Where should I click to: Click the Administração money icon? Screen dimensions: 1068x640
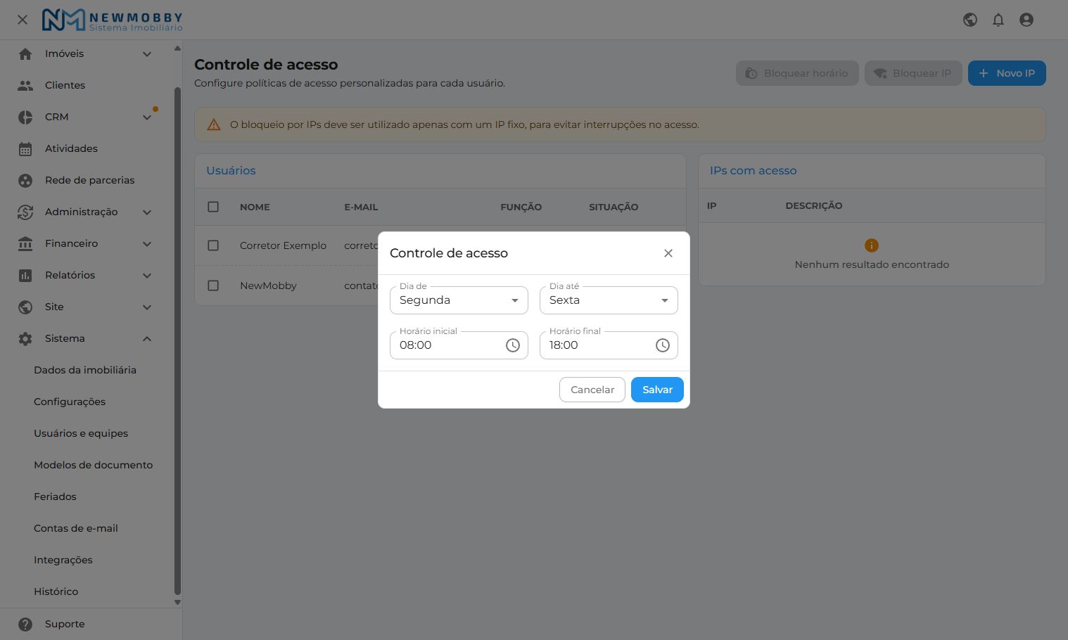[25, 212]
